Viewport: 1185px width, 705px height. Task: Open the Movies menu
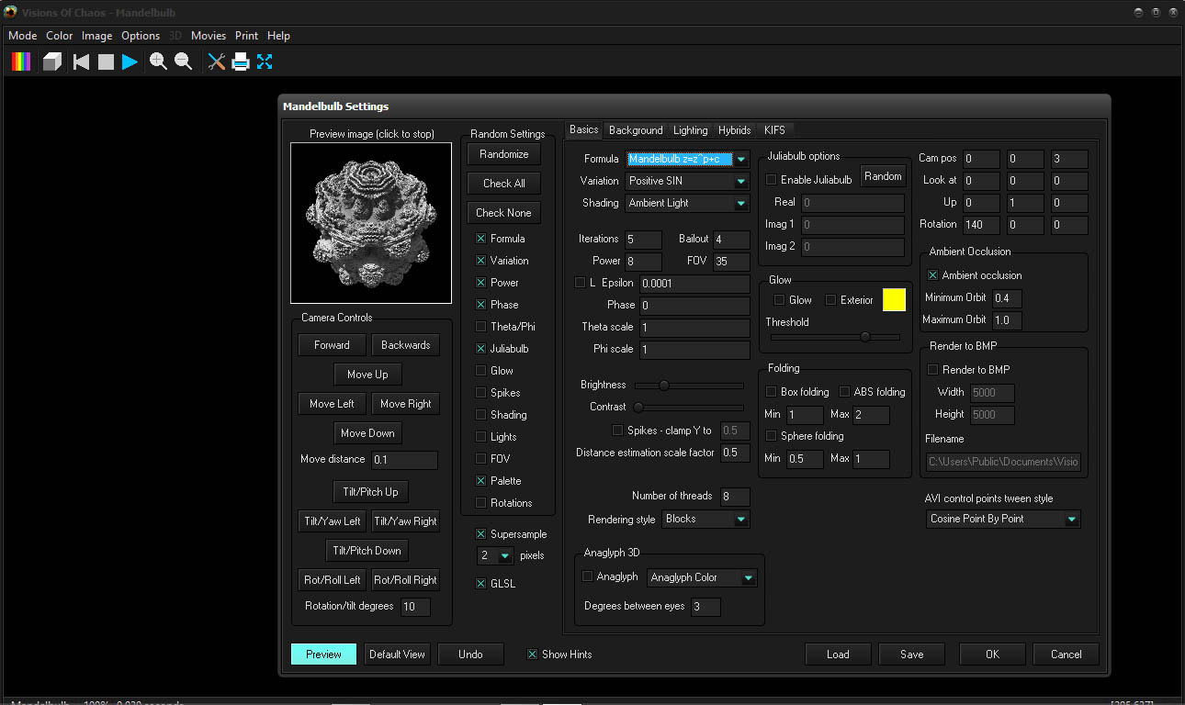(209, 36)
